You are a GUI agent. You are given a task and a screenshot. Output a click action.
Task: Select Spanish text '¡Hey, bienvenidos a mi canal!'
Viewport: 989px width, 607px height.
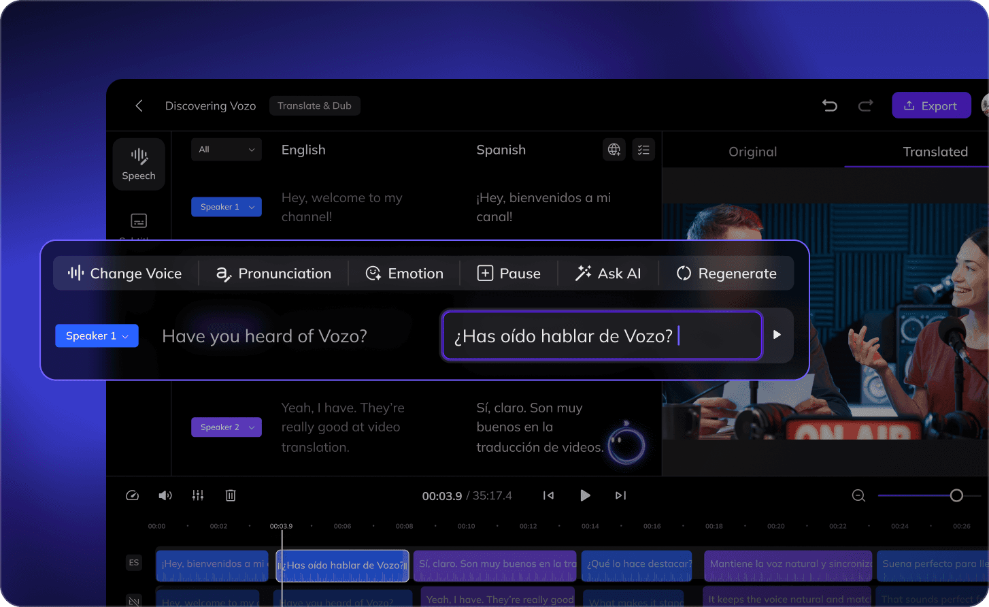pos(543,207)
